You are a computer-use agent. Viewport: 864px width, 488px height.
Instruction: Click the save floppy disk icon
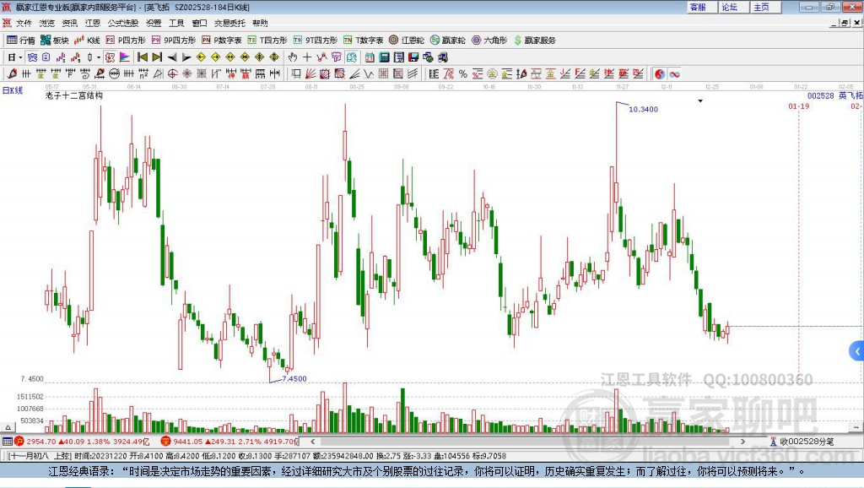pyautogui.click(x=413, y=57)
